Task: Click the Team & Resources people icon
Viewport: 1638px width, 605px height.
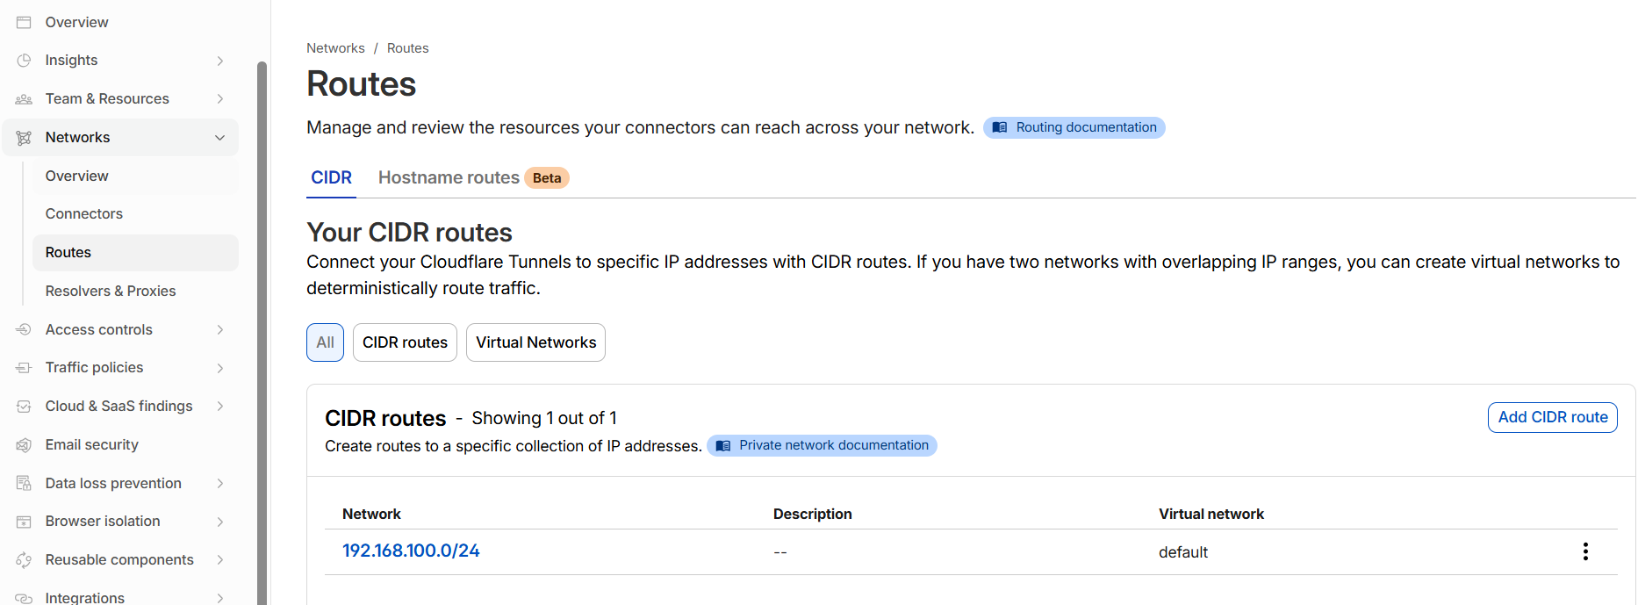Action: pyautogui.click(x=24, y=99)
